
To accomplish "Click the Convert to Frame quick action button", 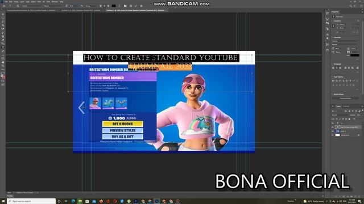I will pos(345,98).
